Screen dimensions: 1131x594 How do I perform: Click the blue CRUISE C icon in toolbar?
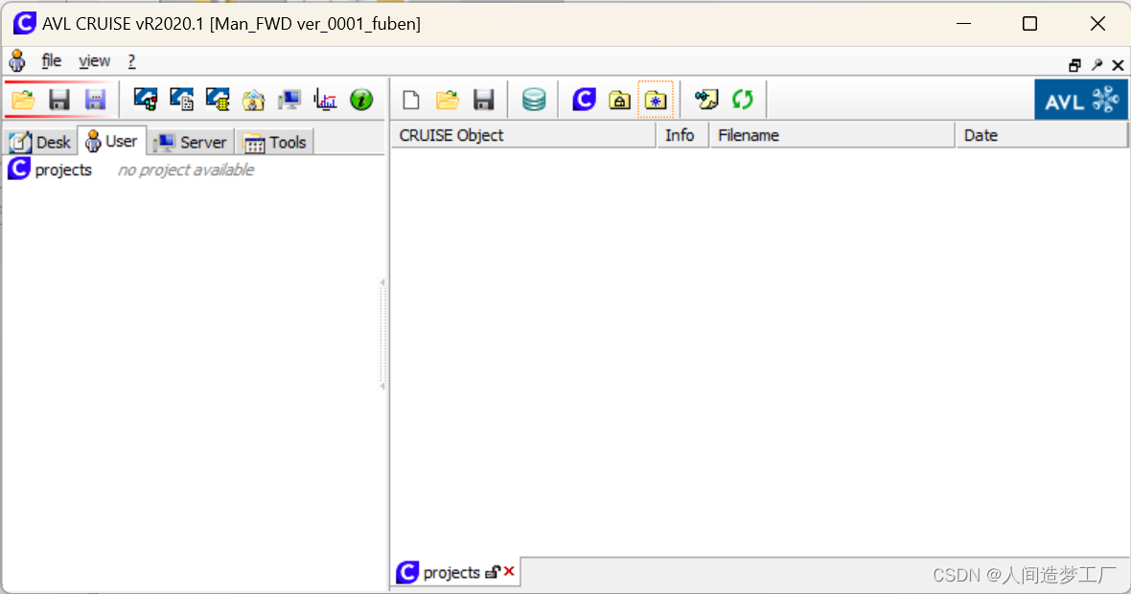[x=585, y=100]
